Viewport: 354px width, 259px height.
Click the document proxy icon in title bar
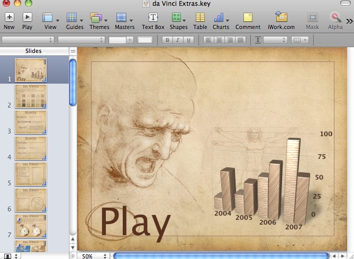pyautogui.click(x=146, y=4)
